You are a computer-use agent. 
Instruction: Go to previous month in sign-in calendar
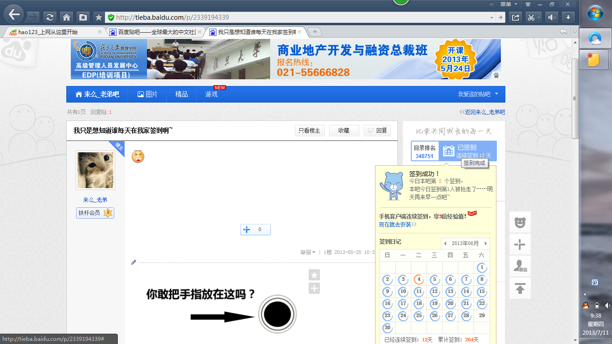click(445, 244)
